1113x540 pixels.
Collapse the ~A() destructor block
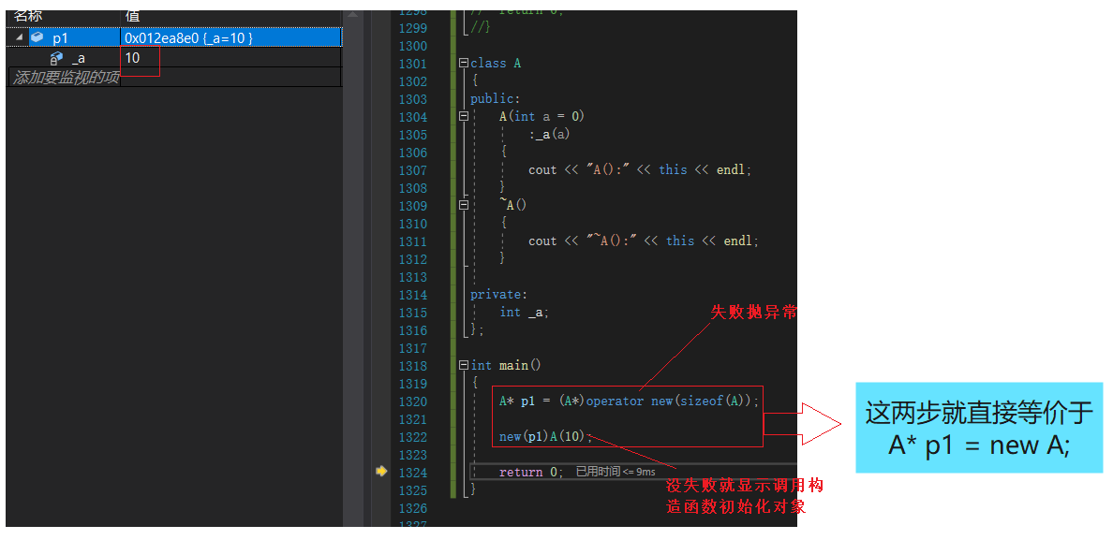463,206
